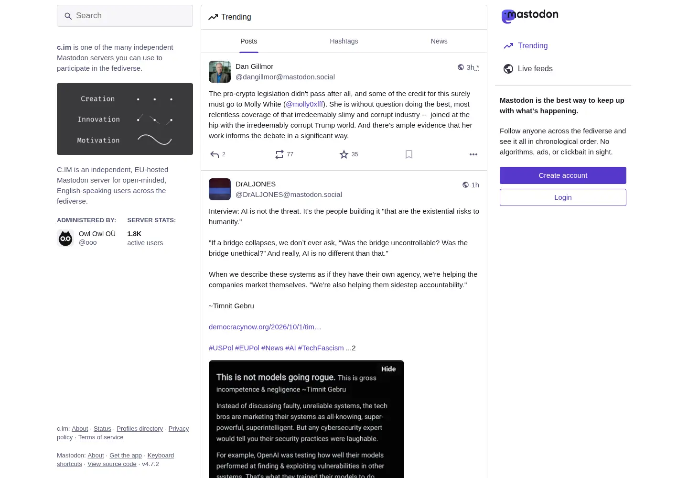Open the #News hashtag
688x478 pixels.
point(272,348)
